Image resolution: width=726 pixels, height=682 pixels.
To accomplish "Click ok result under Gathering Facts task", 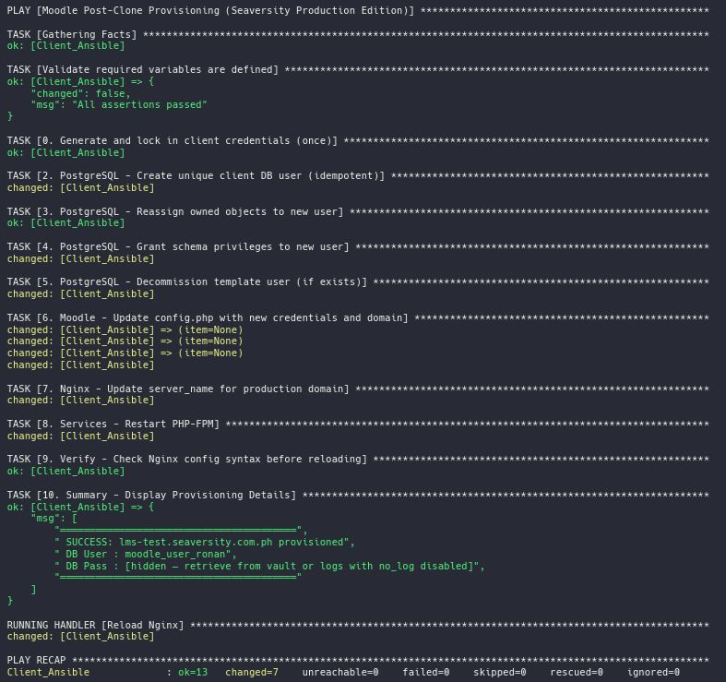I will click(x=65, y=45).
